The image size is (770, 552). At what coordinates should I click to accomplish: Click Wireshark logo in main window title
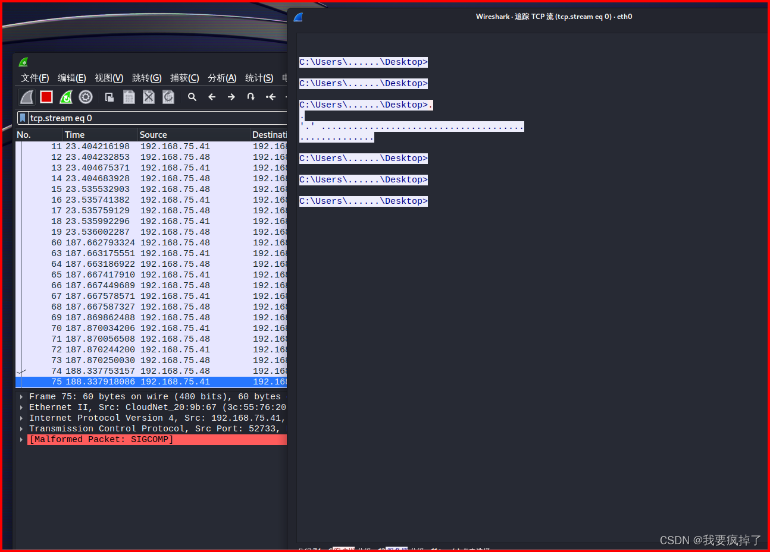(x=24, y=62)
